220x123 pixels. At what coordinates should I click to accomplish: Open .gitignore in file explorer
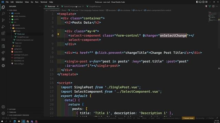click(18, 49)
